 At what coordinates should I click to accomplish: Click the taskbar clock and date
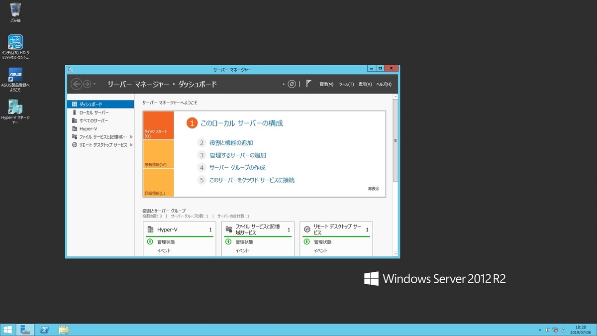581,330
